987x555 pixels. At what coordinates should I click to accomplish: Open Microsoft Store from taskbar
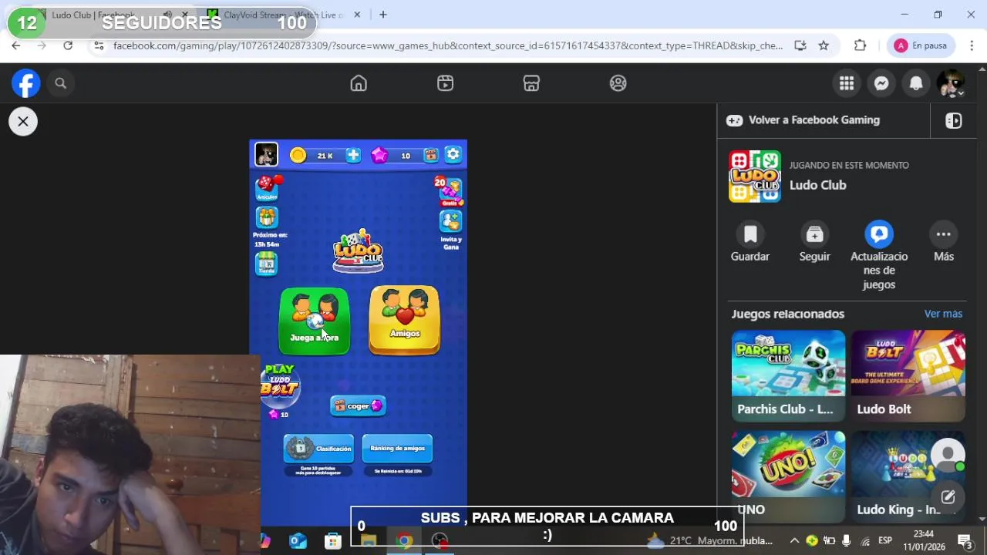click(333, 541)
